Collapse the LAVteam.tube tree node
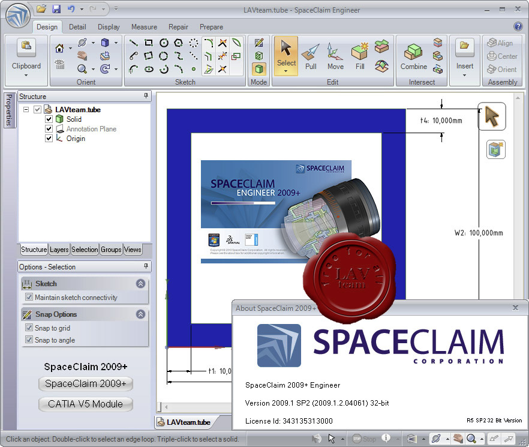Viewport: 529px width, 447px height. click(26, 110)
